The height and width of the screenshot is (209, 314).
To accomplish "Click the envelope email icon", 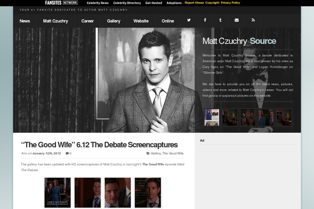I will (237, 20).
